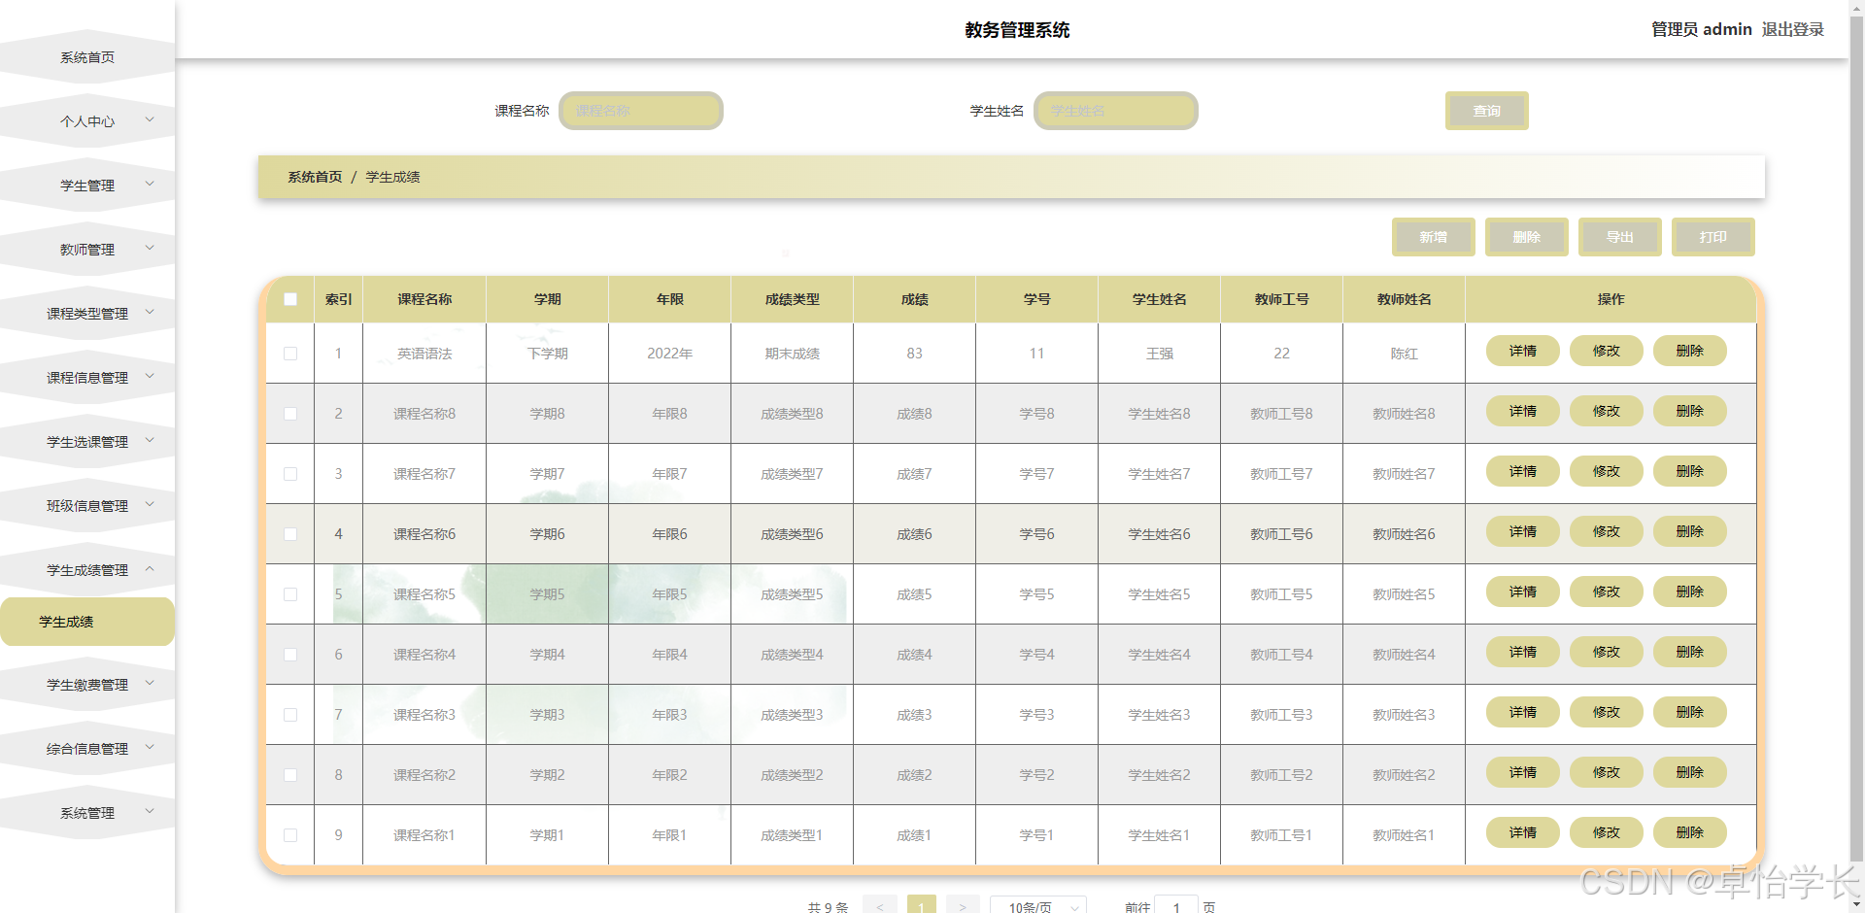Click 修改 for 课程名称2 row

click(x=1606, y=772)
